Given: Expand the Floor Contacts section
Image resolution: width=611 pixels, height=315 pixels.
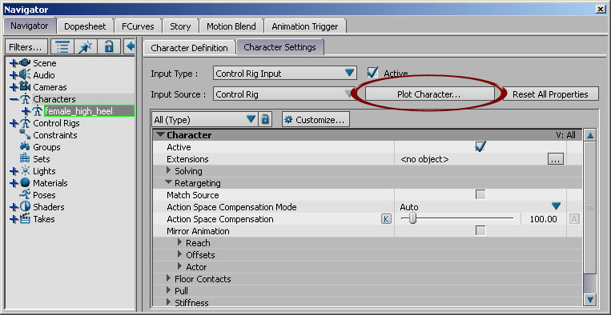Looking at the screenshot, I should click(x=168, y=278).
